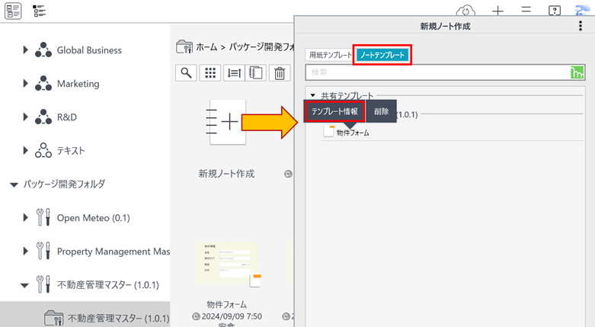
Task: Click the 不動産管理マスター folder icon in selected row
Action: click(53, 318)
